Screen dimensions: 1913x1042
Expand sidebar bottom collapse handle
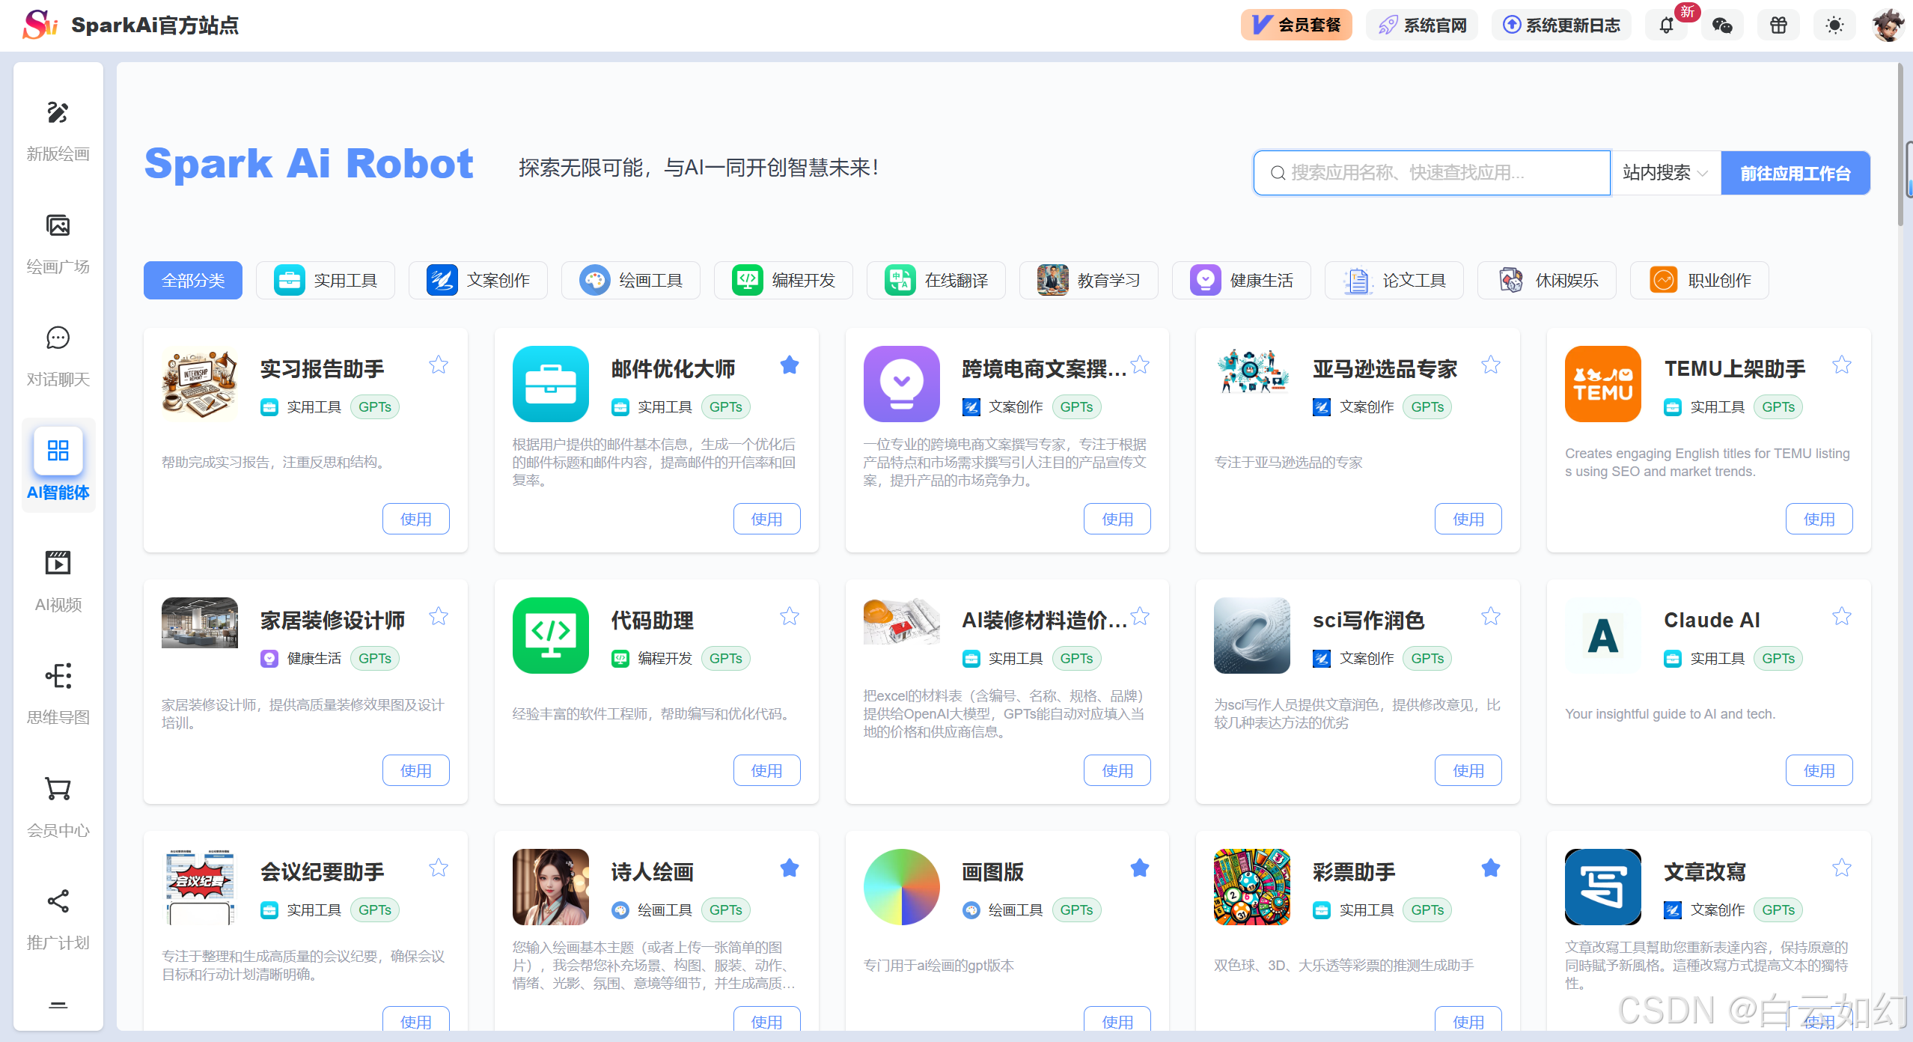(58, 1005)
